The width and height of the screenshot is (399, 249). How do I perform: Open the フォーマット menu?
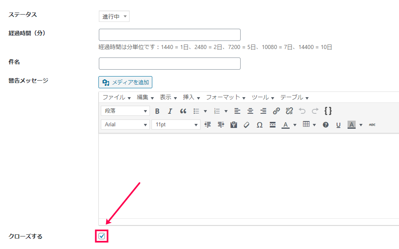pos(226,98)
